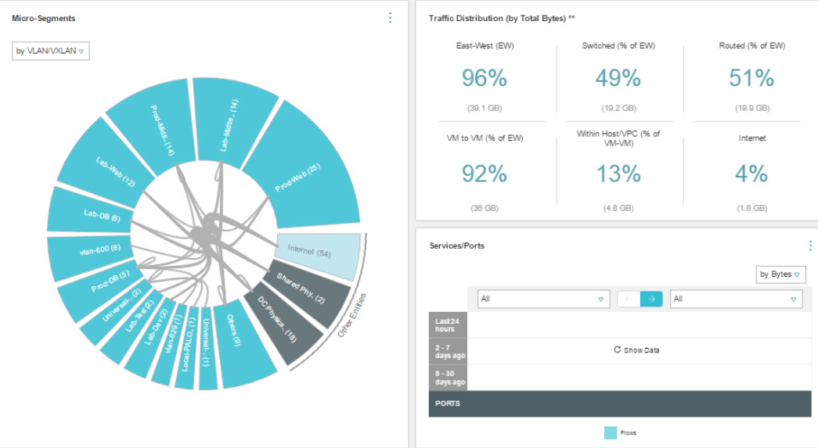Click the East-West 96% value
Screen dimensions: 818x448
[x=485, y=78]
